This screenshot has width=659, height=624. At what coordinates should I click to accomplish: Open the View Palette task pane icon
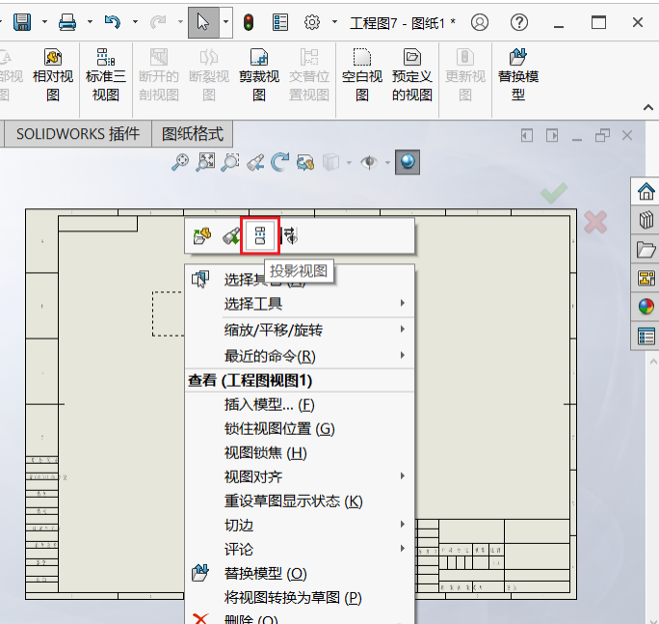click(x=646, y=278)
